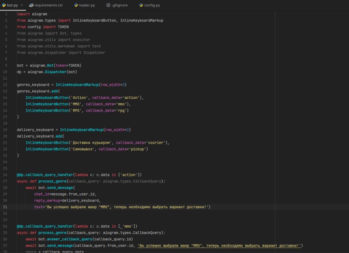349x253 pixels.
Task: Place cursor on 'import aiogram' line
Action: tap(32, 14)
